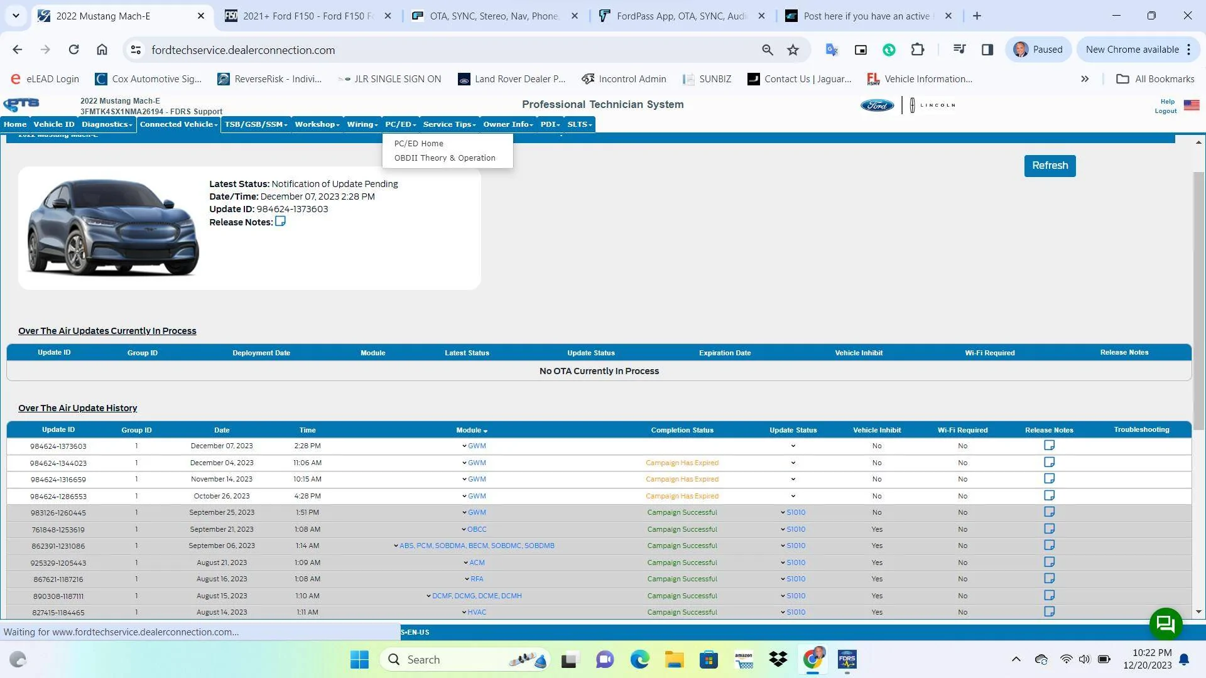Expand S1010 update status for September 25 row
This screenshot has height=678, width=1206.
point(793,513)
